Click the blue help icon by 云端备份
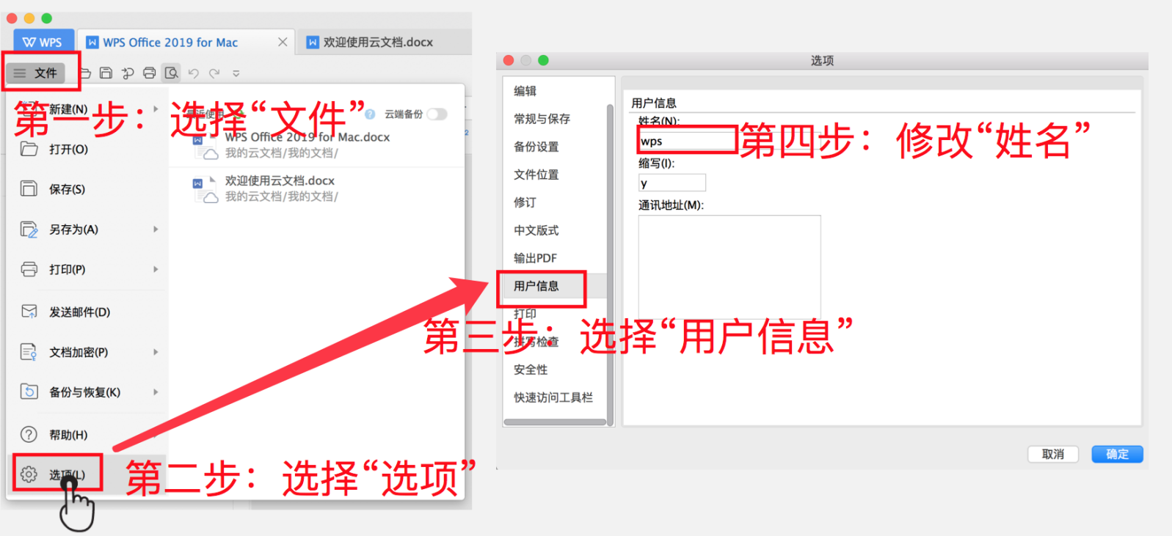This screenshot has width=1172, height=536. click(x=370, y=114)
